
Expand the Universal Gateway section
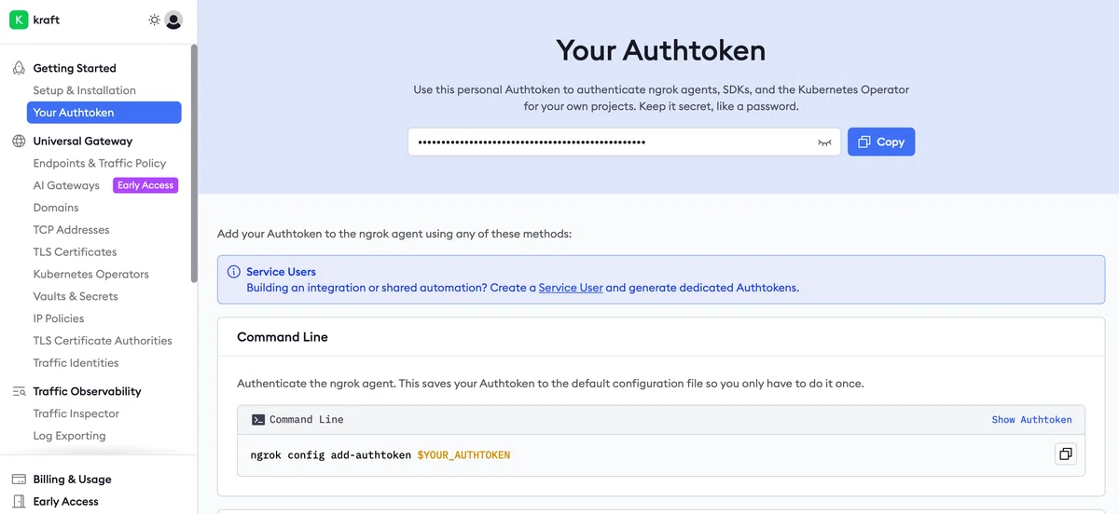point(83,142)
